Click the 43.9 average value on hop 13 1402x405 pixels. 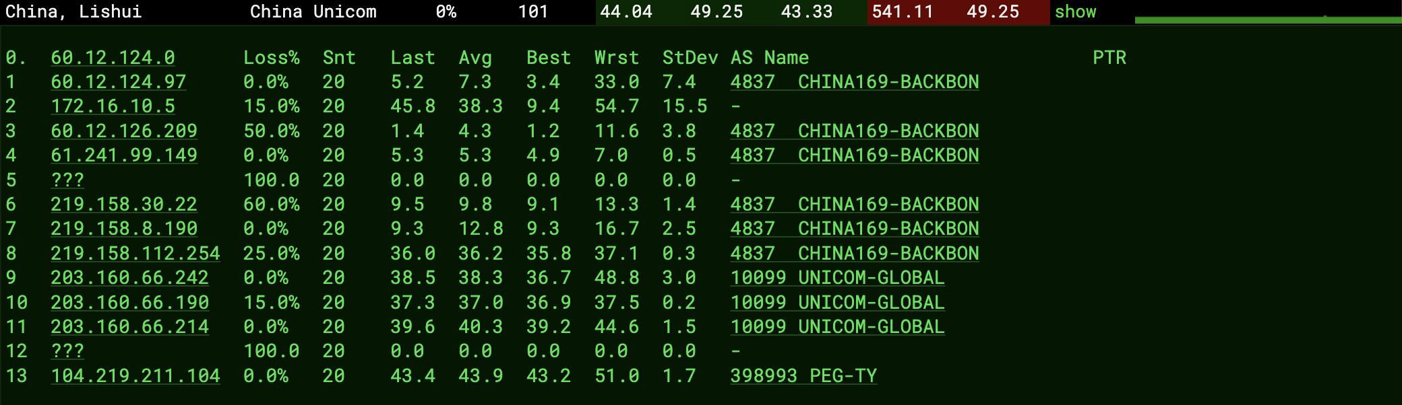point(481,376)
